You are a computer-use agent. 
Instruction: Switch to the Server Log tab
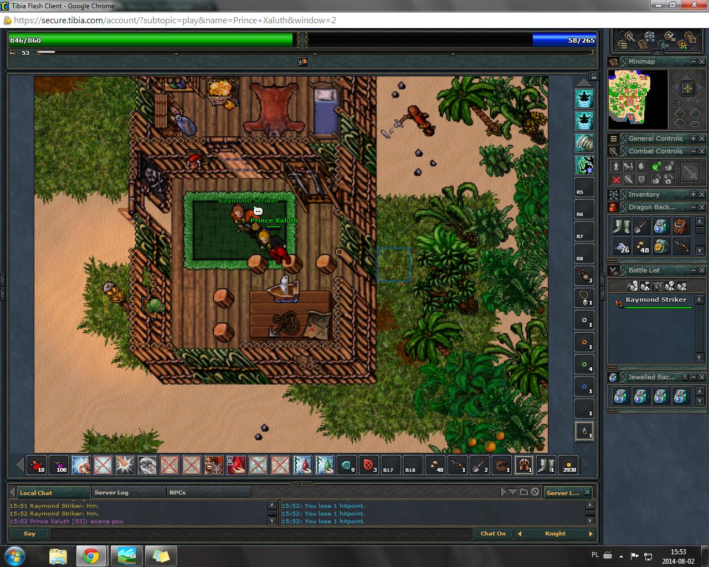(x=111, y=492)
